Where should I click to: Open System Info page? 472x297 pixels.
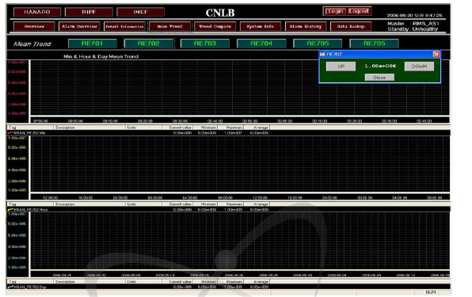[260, 26]
